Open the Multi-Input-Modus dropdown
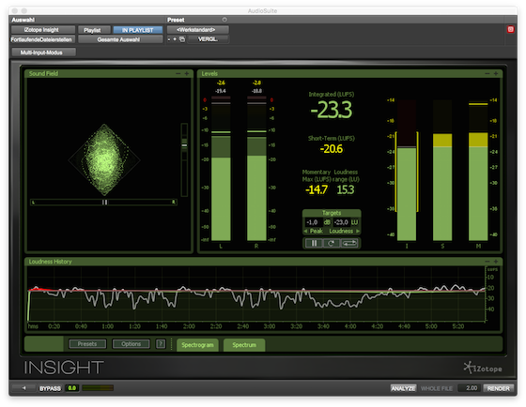 tap(43, 53)
